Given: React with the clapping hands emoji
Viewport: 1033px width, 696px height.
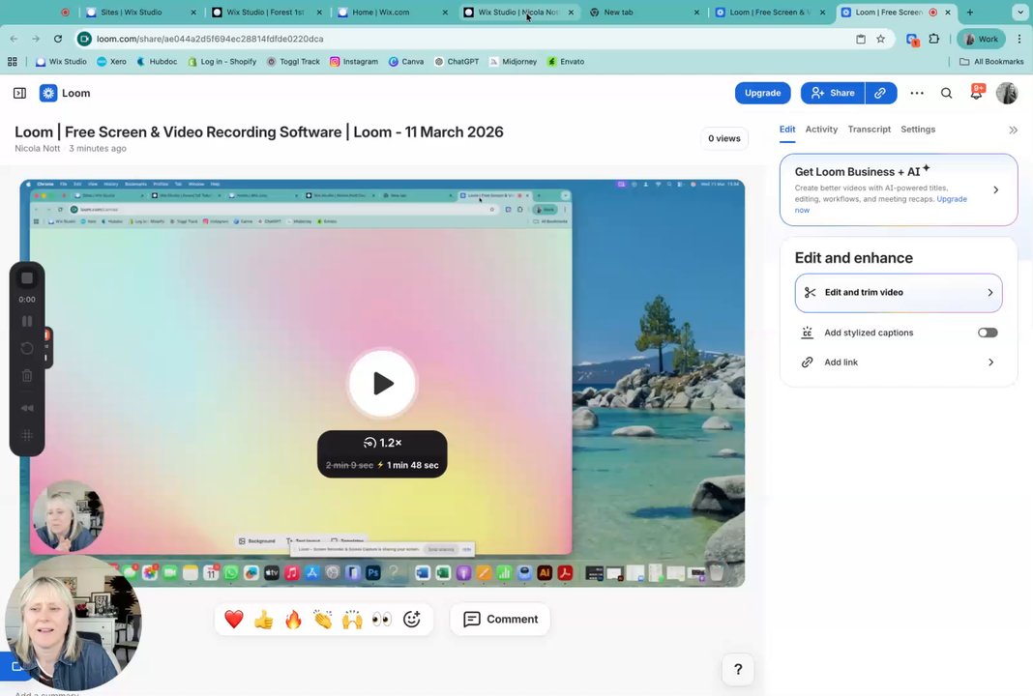Looking at the screenshot, I should (x=323, y=619).
